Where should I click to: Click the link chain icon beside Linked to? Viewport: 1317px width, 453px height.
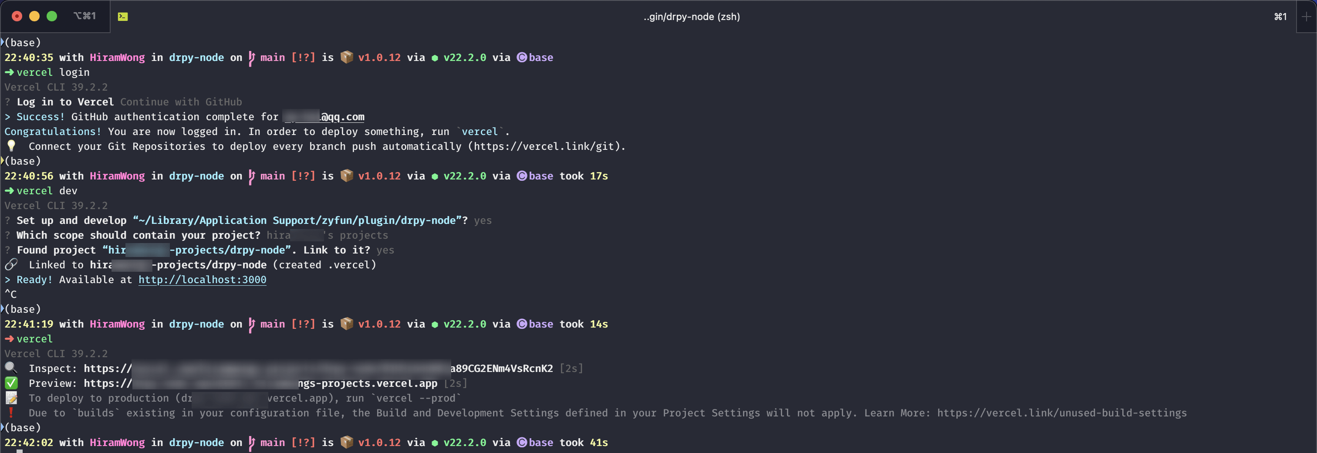coord(11,264)
